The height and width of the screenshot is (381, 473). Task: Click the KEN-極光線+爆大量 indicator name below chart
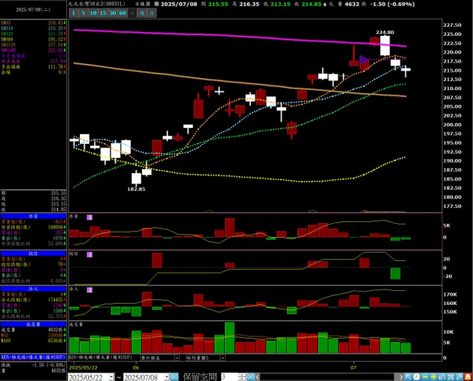tap(101, 357)
